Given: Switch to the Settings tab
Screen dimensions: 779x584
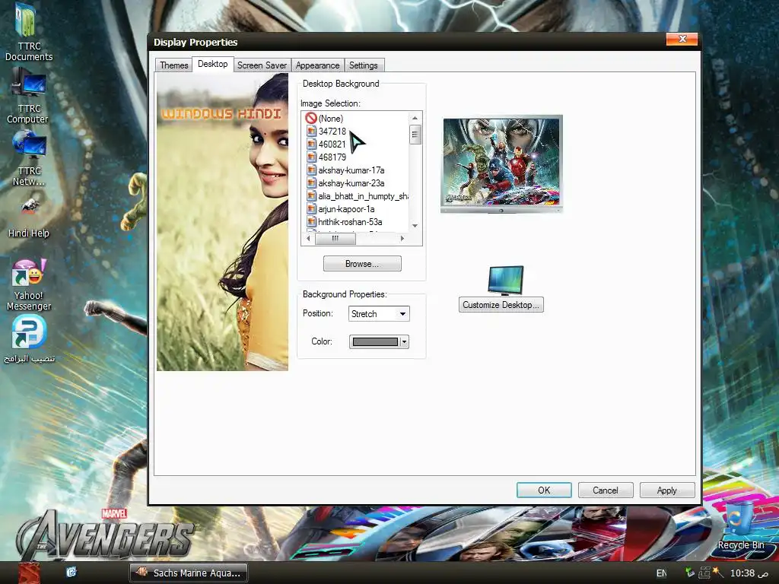Looking at the screenshot, I should [363, 65].
